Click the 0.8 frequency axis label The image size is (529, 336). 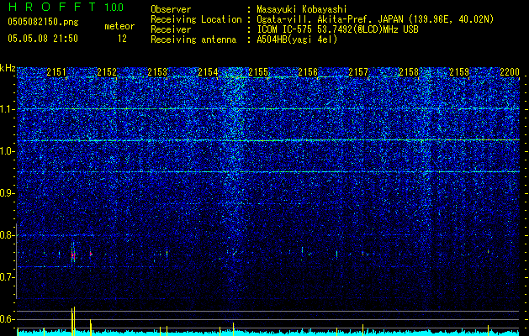tap(6, 235)
